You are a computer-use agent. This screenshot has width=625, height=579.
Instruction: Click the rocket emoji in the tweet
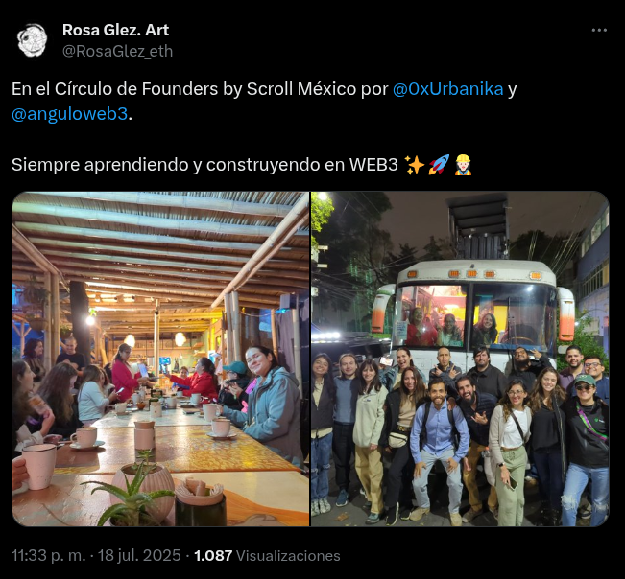tap(439, 165)
